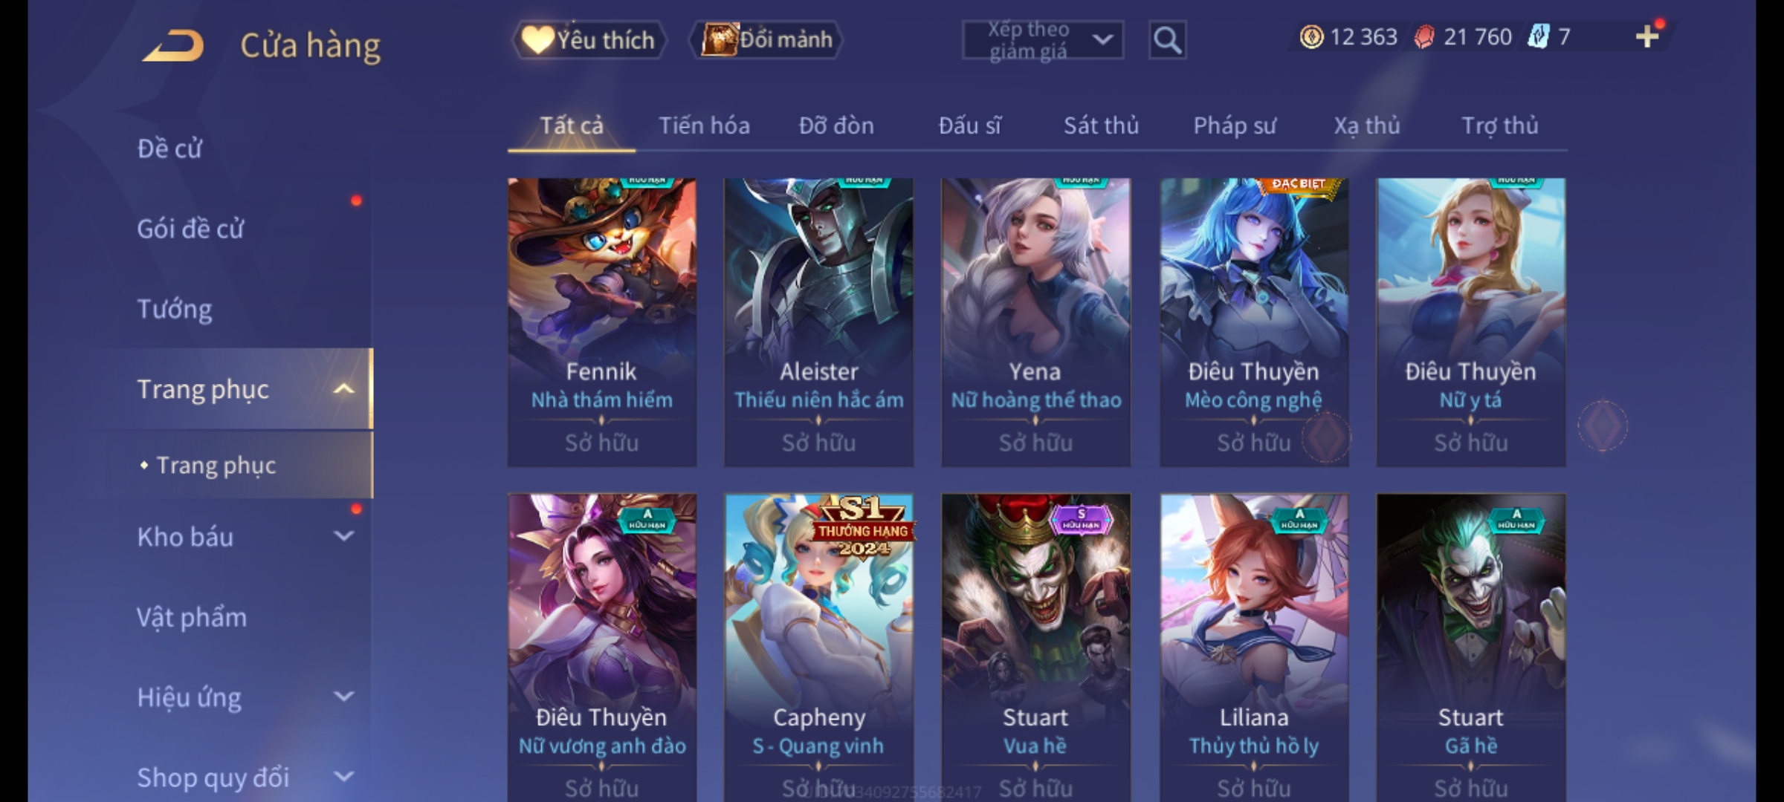This screenshot has width=1784, height=802.
Task: Expand the Shop quy đổi section
Action: coord(343,777)
